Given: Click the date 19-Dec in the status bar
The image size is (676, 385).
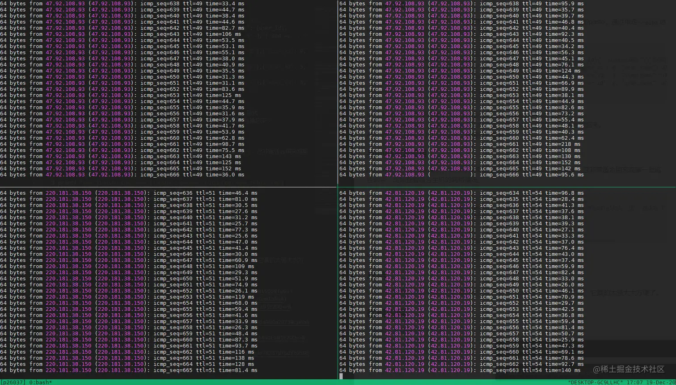Looking at the screenshot, I should pyautogui.click(x=656, y=382).
